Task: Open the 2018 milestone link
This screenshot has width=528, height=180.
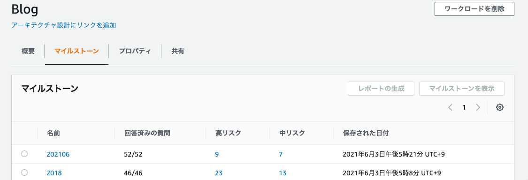Action: [54, 173]
